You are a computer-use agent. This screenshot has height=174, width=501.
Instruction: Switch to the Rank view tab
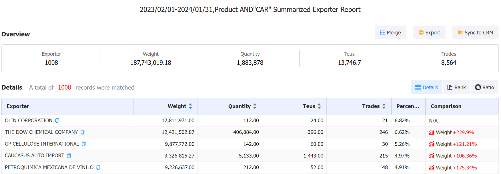(456, 87)
